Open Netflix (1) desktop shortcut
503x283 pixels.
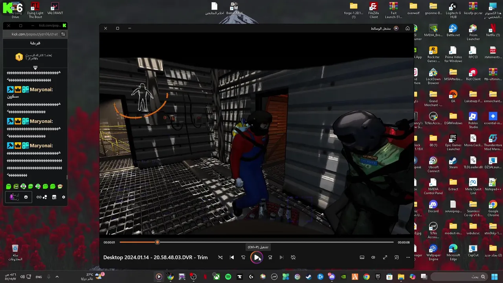(x=493, y=31)
